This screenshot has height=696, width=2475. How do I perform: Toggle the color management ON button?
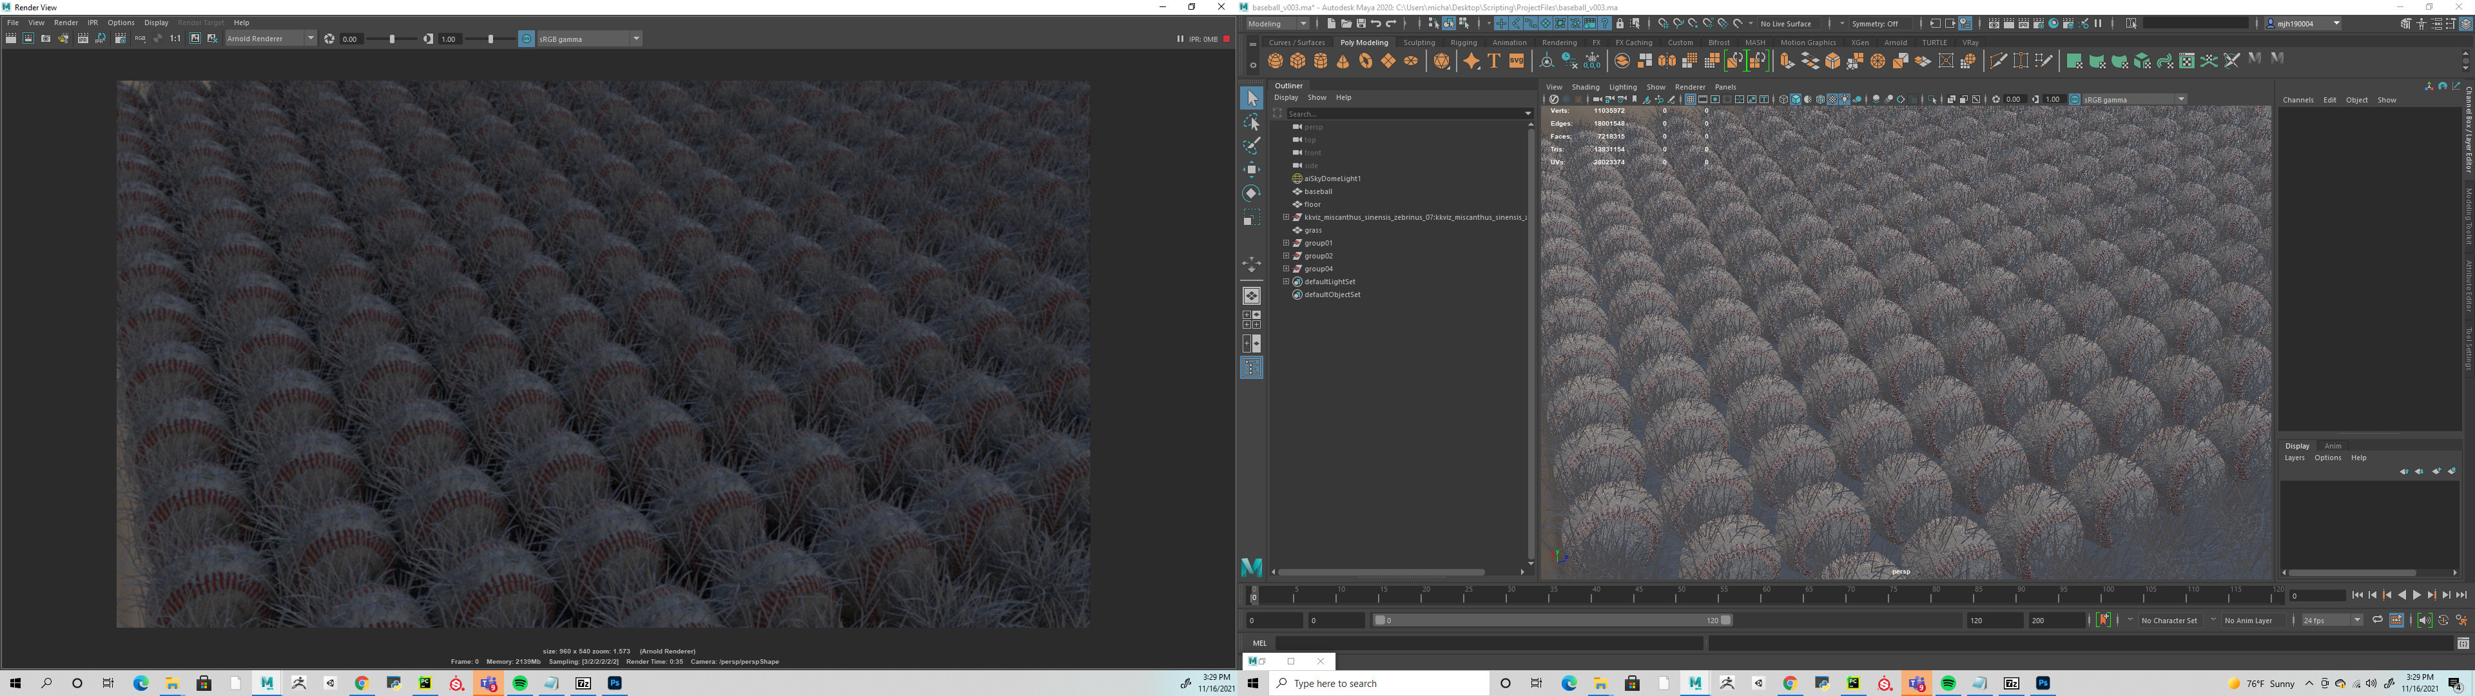coord(525,39)
